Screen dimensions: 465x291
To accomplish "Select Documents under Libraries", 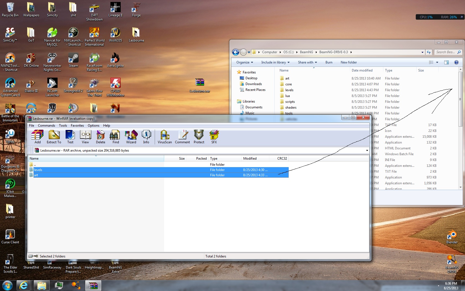I will [x=254, y=107].
